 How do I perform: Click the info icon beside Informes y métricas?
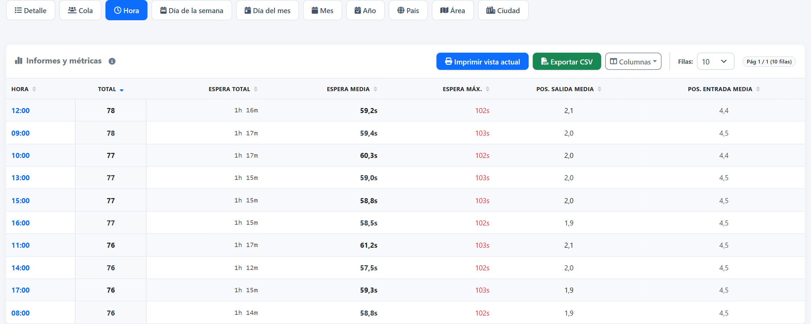tap(112, 61)
